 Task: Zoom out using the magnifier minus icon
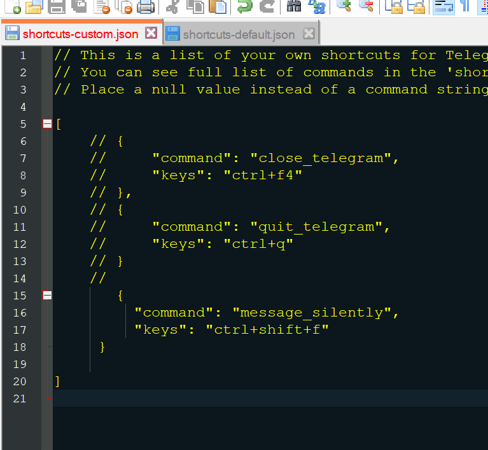point(366,6)
